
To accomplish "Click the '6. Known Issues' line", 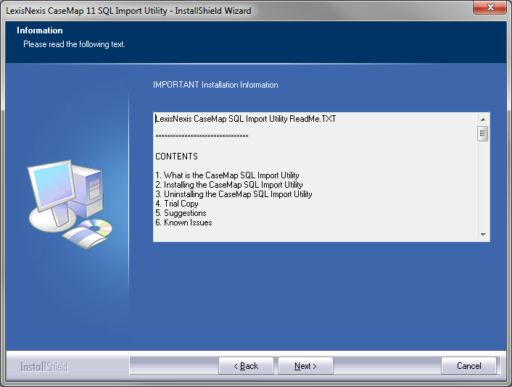I will (x=183, y=222).
